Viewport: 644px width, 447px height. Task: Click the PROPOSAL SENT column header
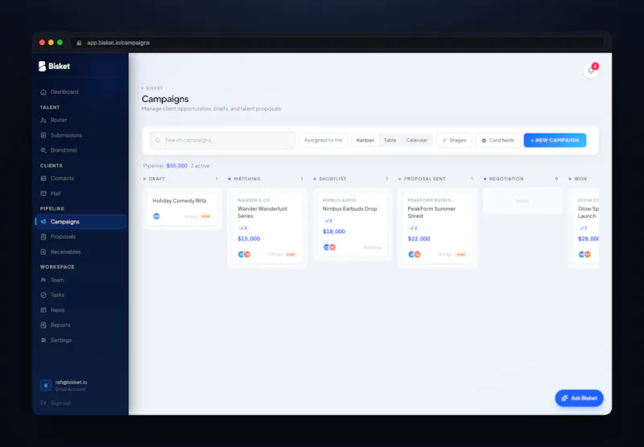[x=425, y=178]
